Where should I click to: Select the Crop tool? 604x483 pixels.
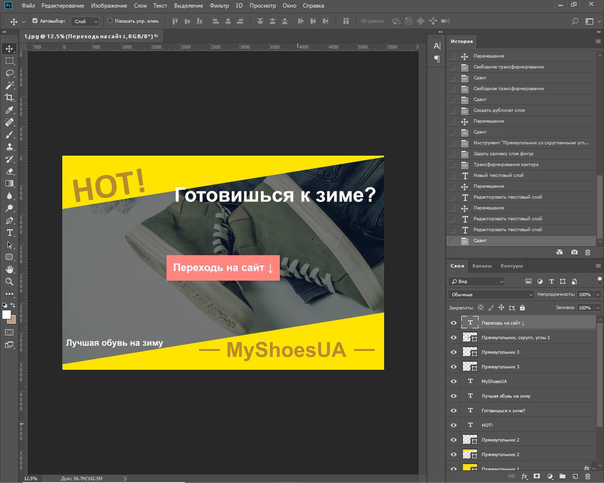coord(9,98)
